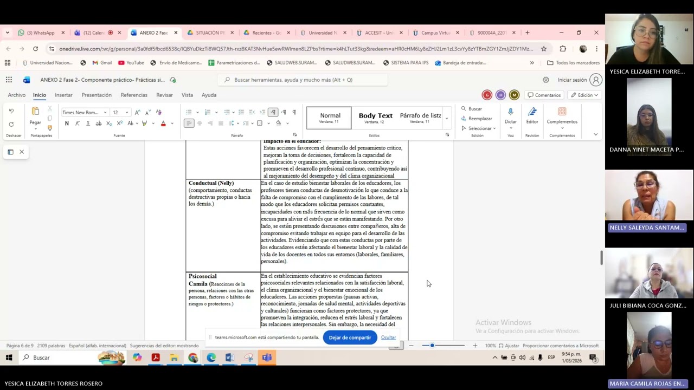The width and height of the screenshot is (694, 390).
Task: Open the Archivo menu
Action: pos(17,95)
